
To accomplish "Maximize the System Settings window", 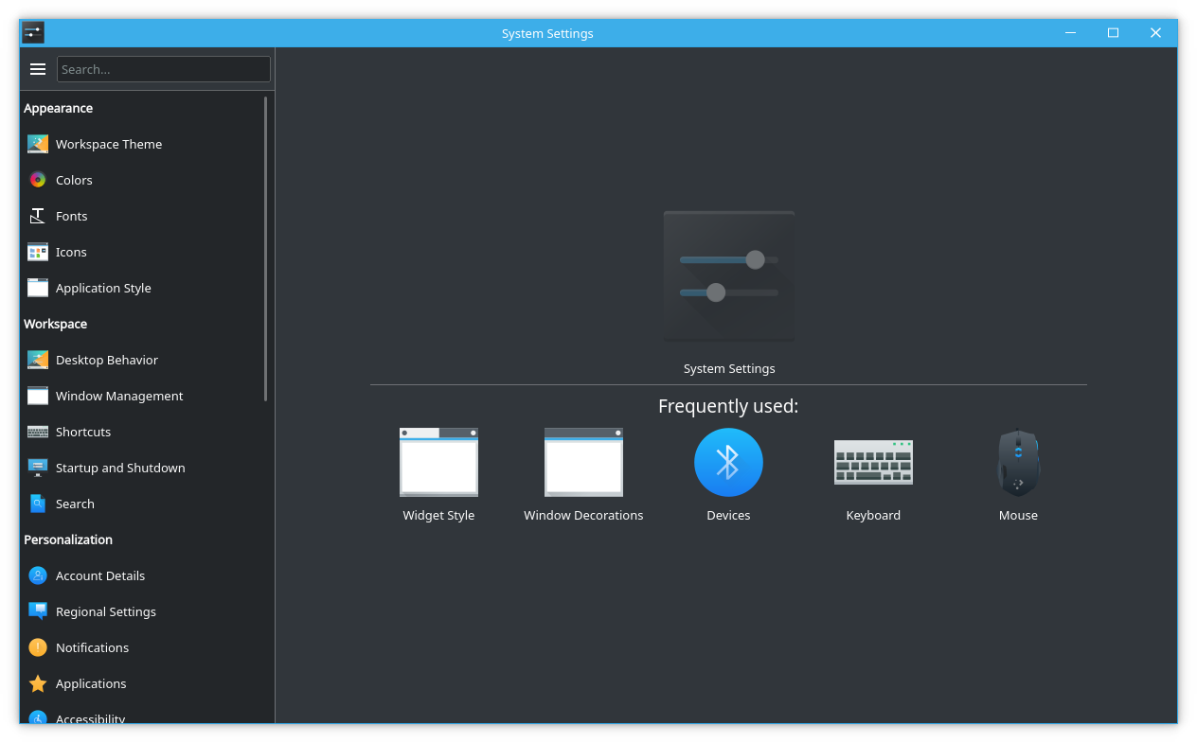I will (x=1113, y=33).
